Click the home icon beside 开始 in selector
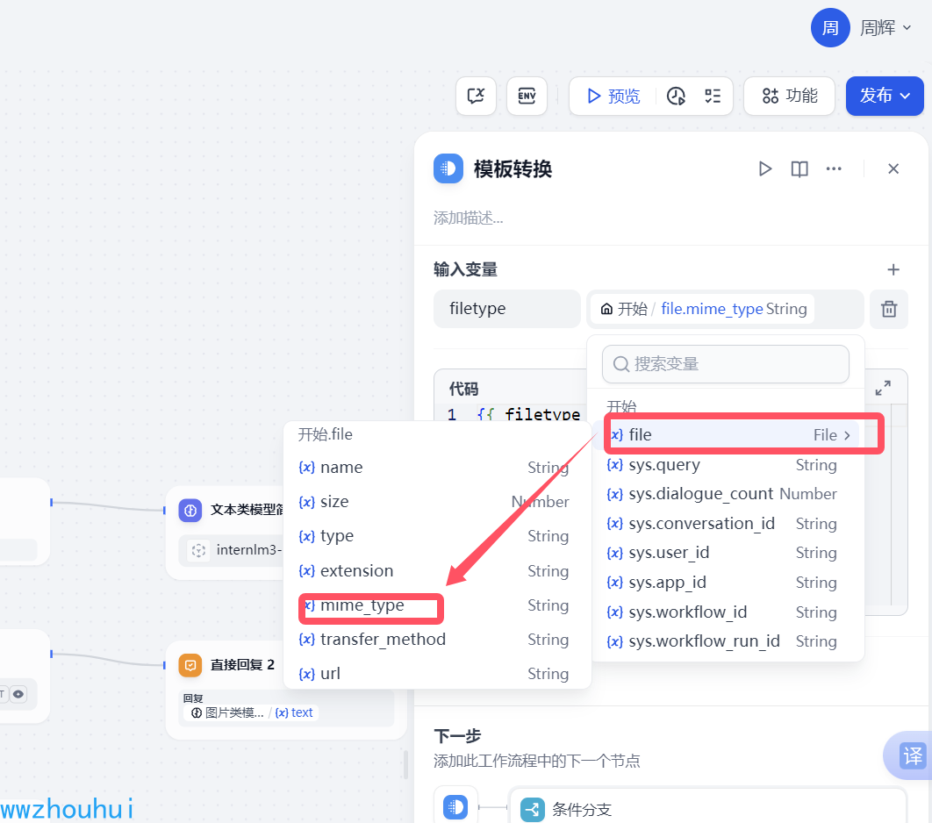This screenshot has width=932, height=823. point(606,309)
